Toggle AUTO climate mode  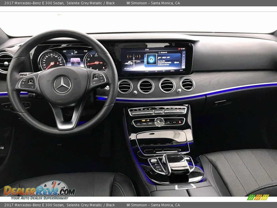click(x=146, y=109)
